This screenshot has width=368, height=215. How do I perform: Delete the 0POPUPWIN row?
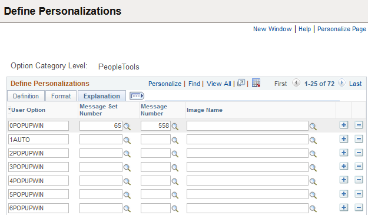[x=359, y=125]
